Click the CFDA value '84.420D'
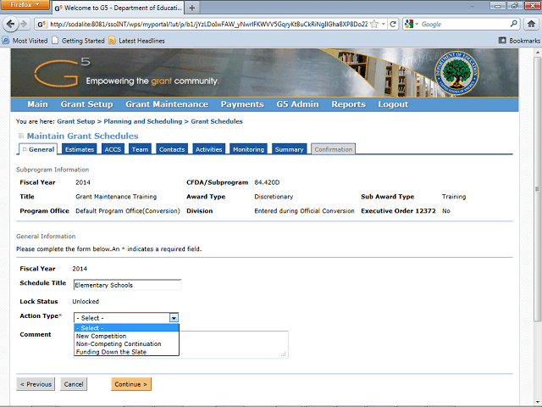This screenshot has height=407, width=542. pos(267,182)
